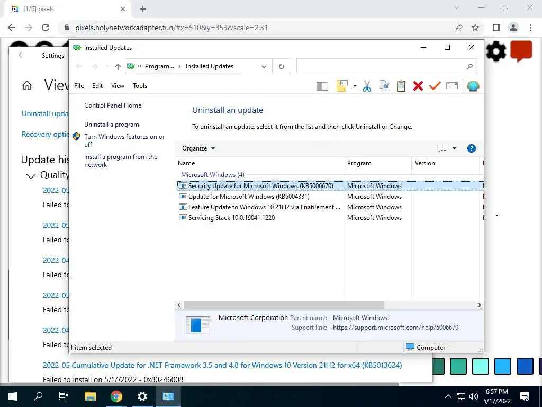The height and width of the screenshot is (407, 542).
Task: Sort by the Name column header
Action: pyautogui.click(x=259, y=163)
